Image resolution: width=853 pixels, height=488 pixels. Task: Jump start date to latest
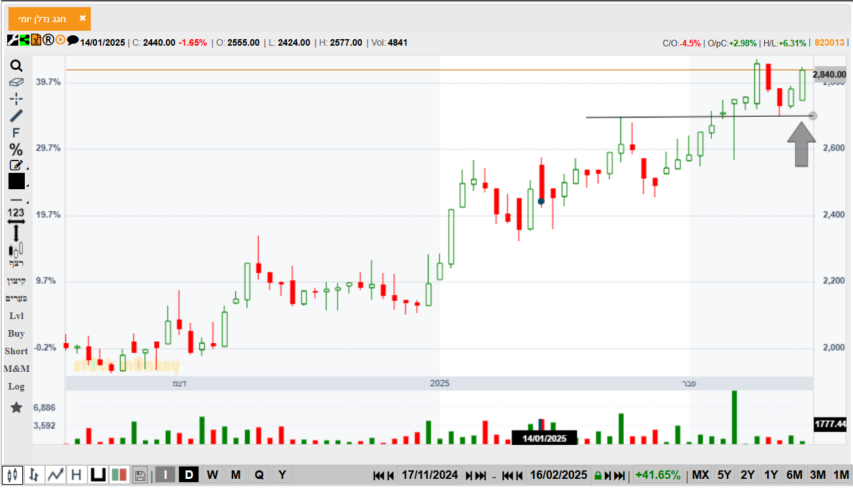pyautogui.click(x=481, y=476)
